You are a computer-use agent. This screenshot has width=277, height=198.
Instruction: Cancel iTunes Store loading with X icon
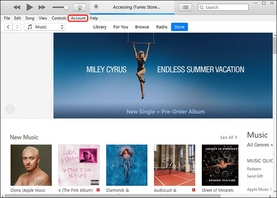[96, 7]
